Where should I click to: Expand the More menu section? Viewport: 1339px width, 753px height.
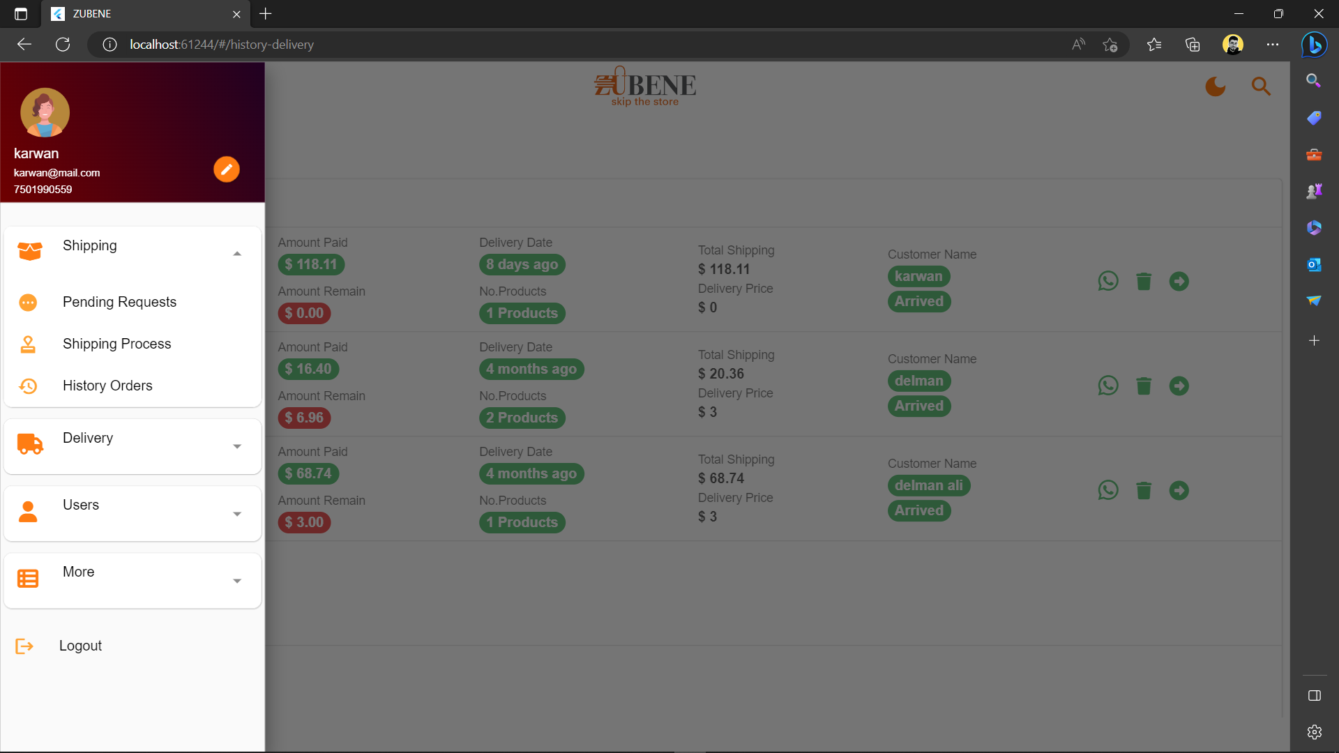[237, 581]
